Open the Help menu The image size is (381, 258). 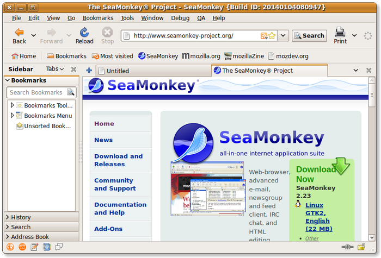[x=219, y=18]
